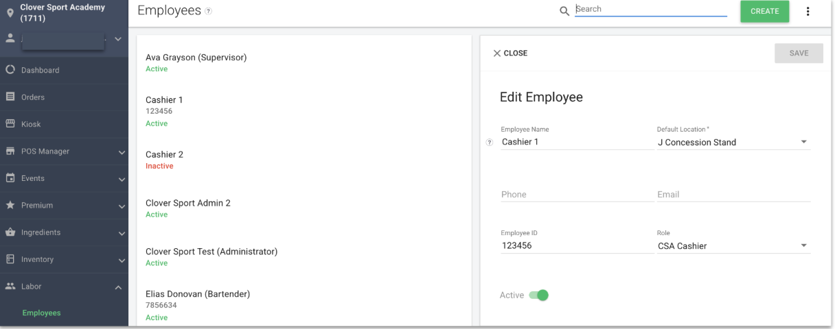Expand the Events submenu chevron

click(122, 180)
